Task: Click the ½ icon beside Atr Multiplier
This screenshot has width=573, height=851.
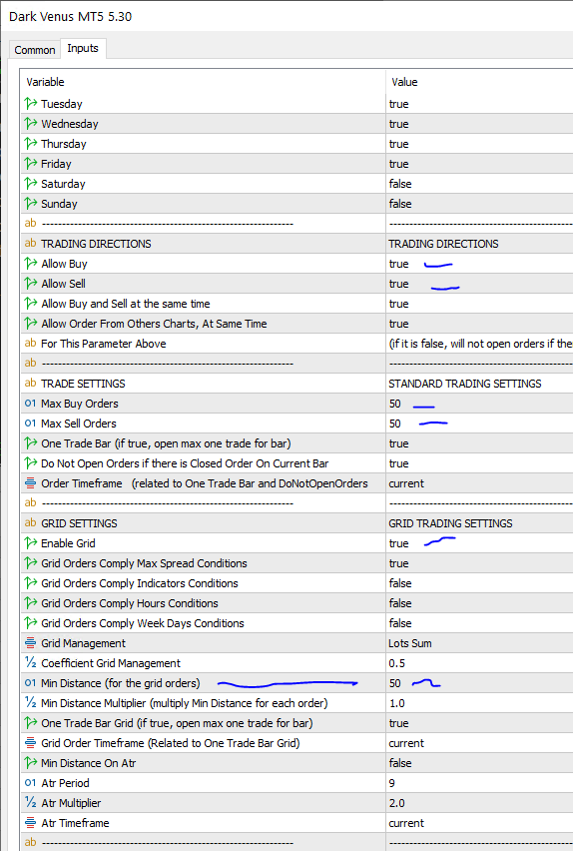Action: 30,803
